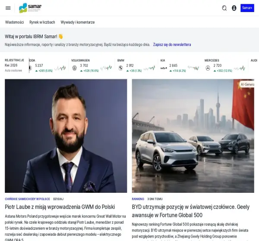Open the search icon
This screenshot has width=259, height=241.
(x=224, y=8)
